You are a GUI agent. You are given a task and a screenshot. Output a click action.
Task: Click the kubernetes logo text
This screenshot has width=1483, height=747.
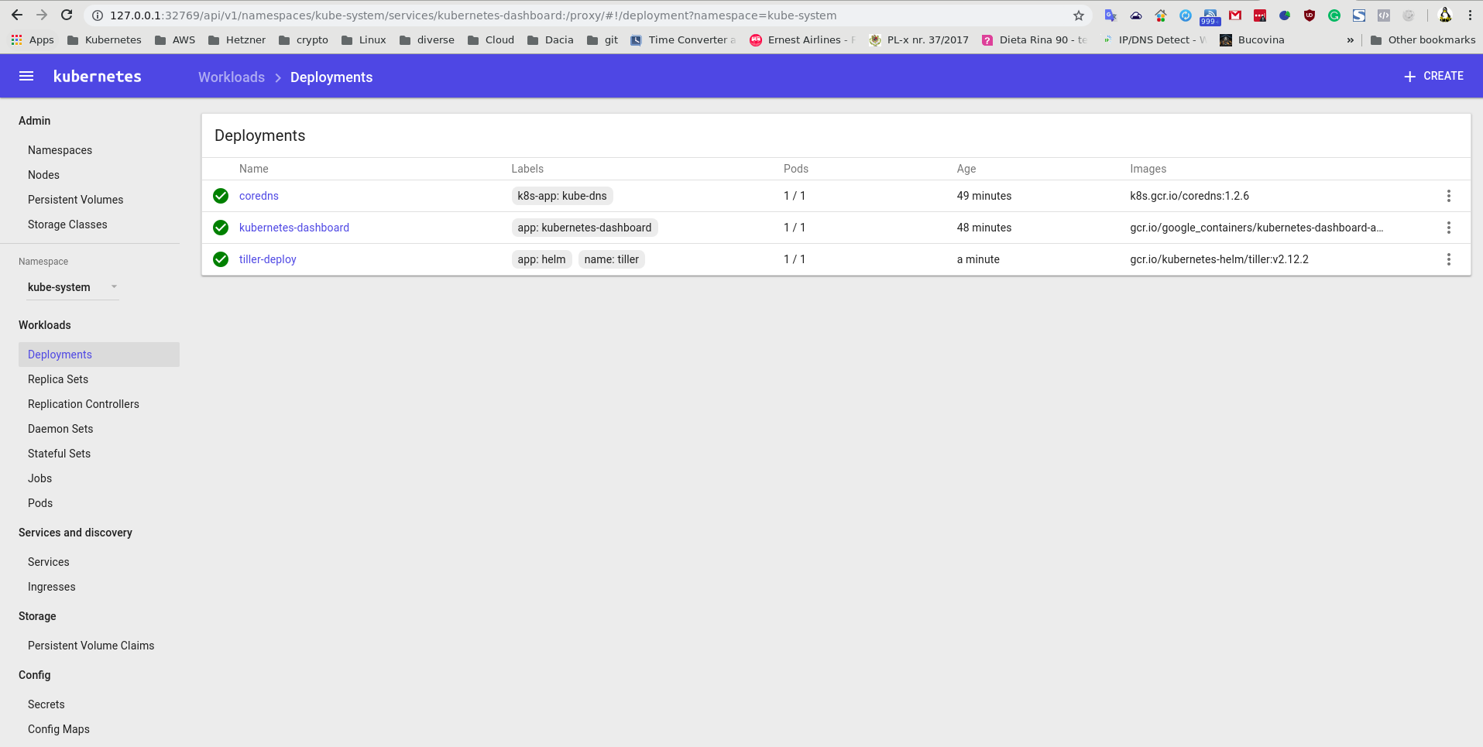click(x=98, y=76)
